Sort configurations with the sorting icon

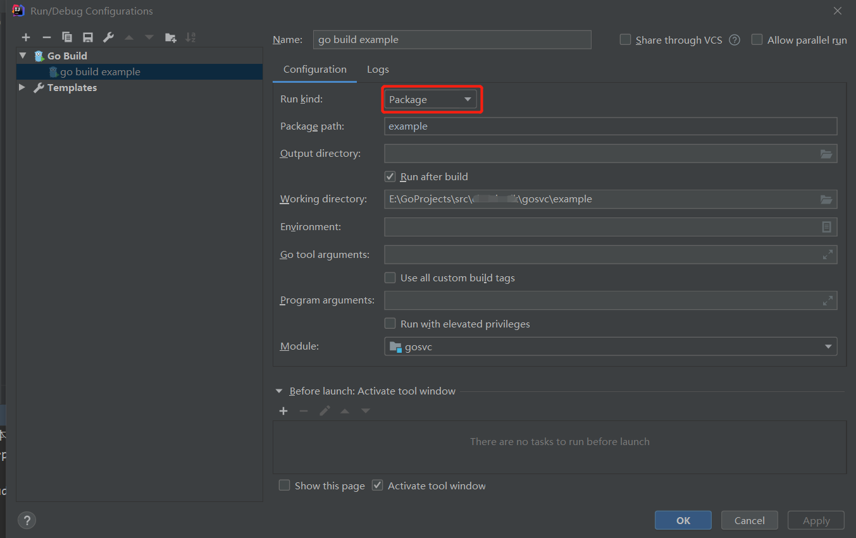190,37
